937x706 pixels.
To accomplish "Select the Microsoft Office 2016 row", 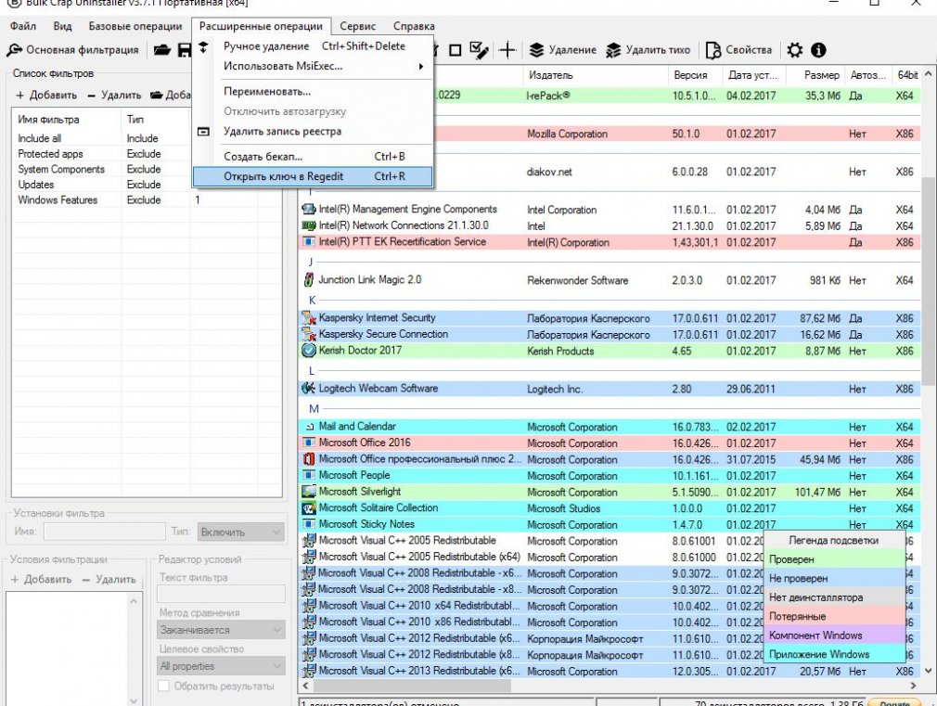I will (x=609, y=443).
